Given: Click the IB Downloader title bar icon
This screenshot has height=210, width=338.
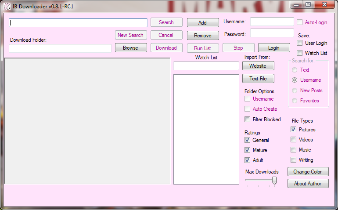Looking at the screenshot, I should pyautogui.click(x=7, y=7).
